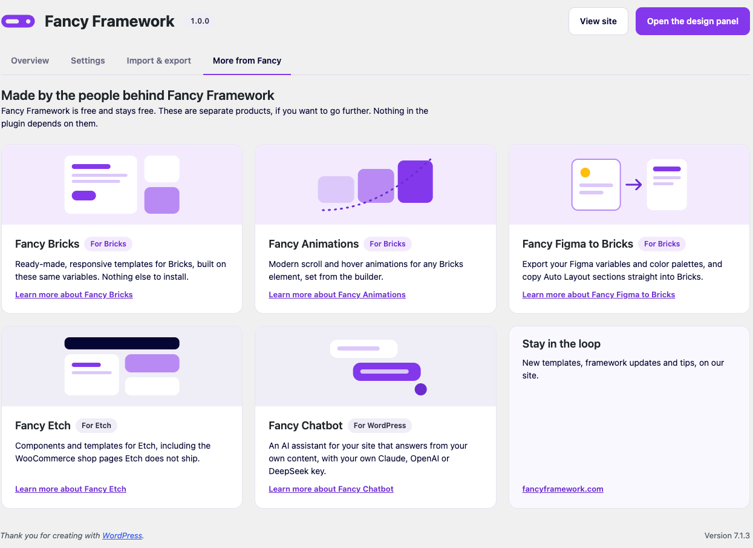Image resolution: width=753 pixels, height=548 pixels.
Task: Open Learn more about Fancy Etch link
Action: pos(71,489)
